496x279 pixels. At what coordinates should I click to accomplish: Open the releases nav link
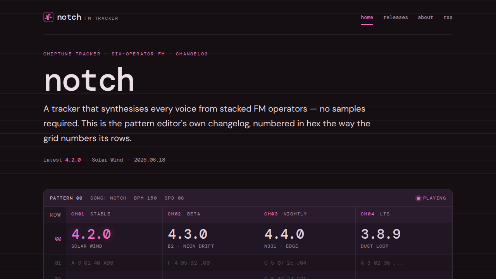tap(396, 17)
